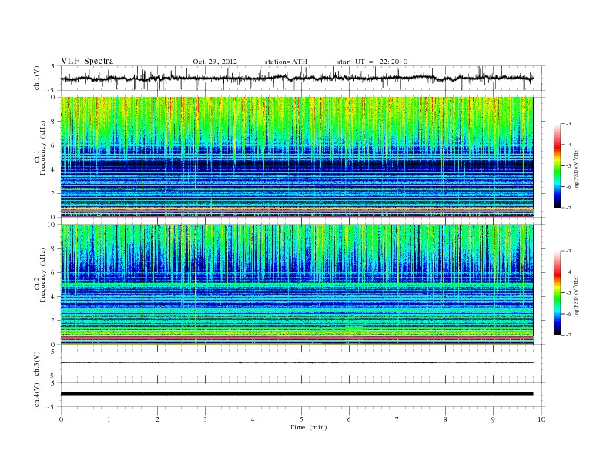Click the "8" tick label on the Time axis
Image resolution: width=610 pixels, height=471 pixels.
tap(445, 419)
